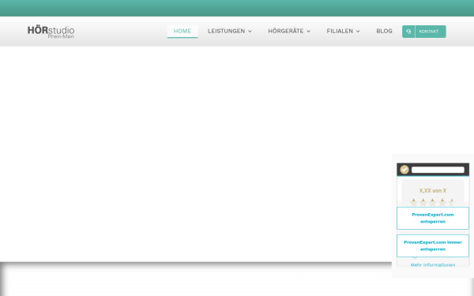The width and height of the screenshot is (474, 296).
Task: Go to the BLOG page
Action: tap(384, 31)
